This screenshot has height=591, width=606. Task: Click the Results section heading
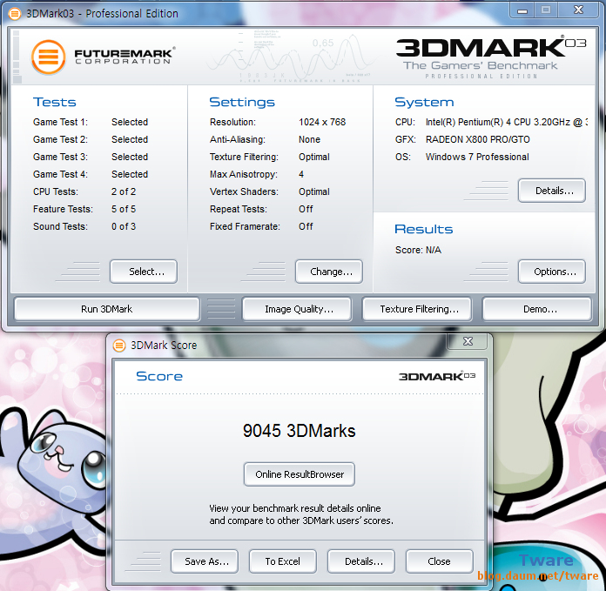423,229
